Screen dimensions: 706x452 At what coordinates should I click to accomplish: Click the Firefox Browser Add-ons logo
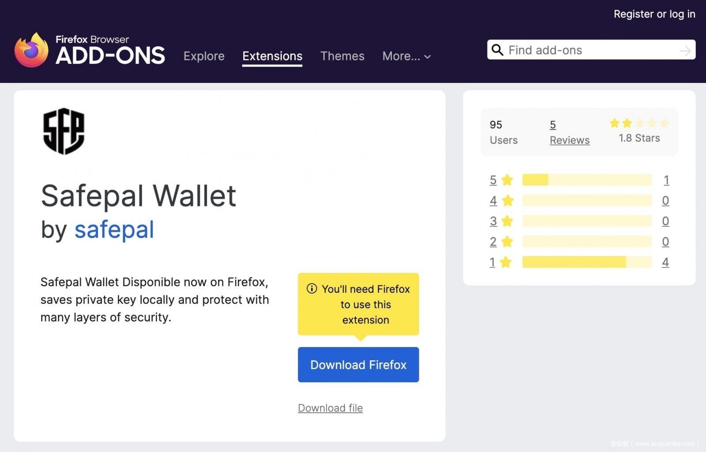[90, 50]
